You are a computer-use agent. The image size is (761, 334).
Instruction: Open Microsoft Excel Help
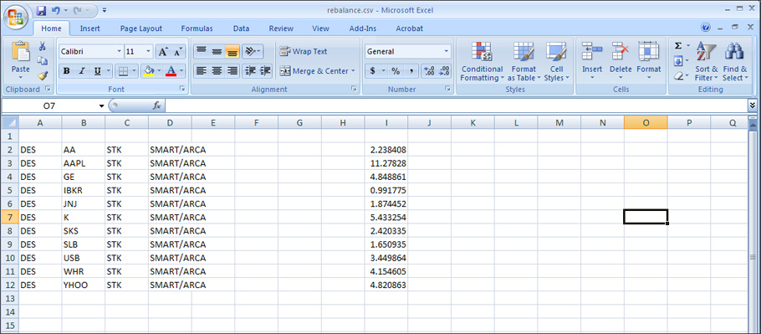(x=706, y=28)
